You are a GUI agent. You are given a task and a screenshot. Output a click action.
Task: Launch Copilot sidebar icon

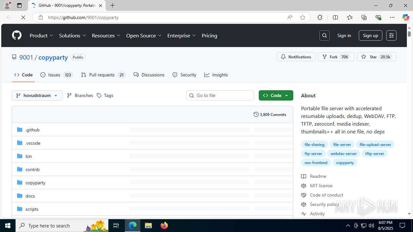406,17
